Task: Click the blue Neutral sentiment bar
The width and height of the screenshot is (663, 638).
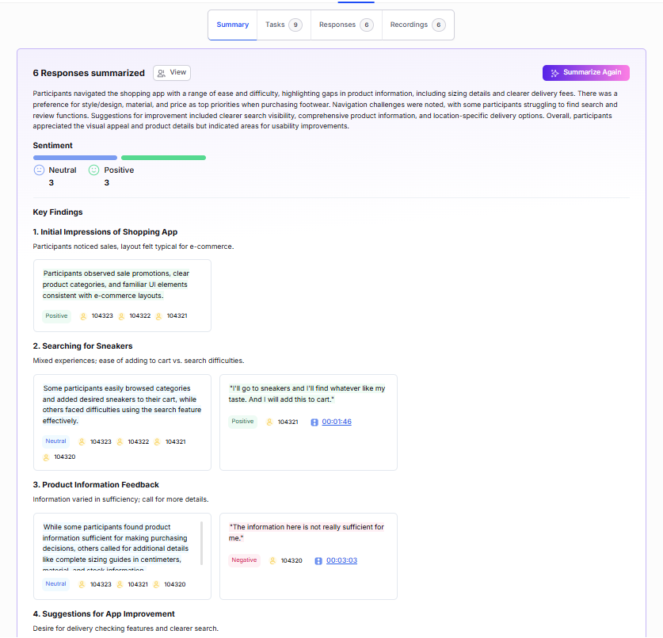Action: point(75,158)
